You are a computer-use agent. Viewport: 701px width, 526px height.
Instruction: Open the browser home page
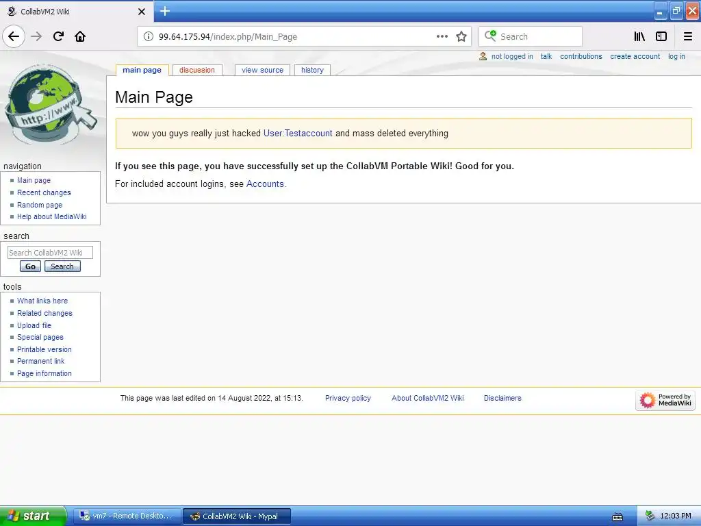click(80, 37)
